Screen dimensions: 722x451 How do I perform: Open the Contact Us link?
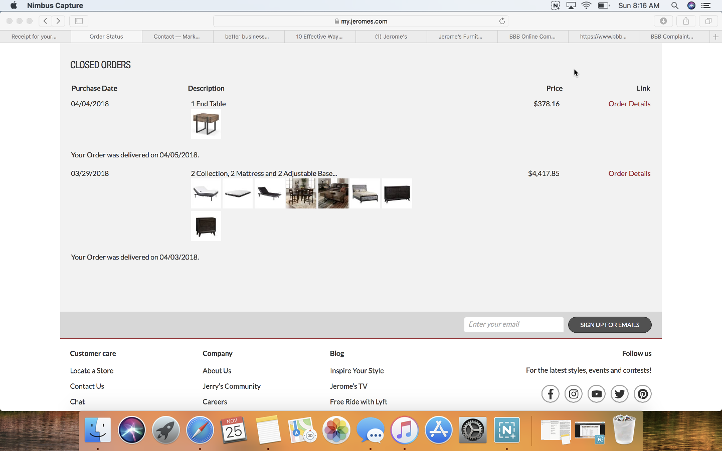[87, 386]
